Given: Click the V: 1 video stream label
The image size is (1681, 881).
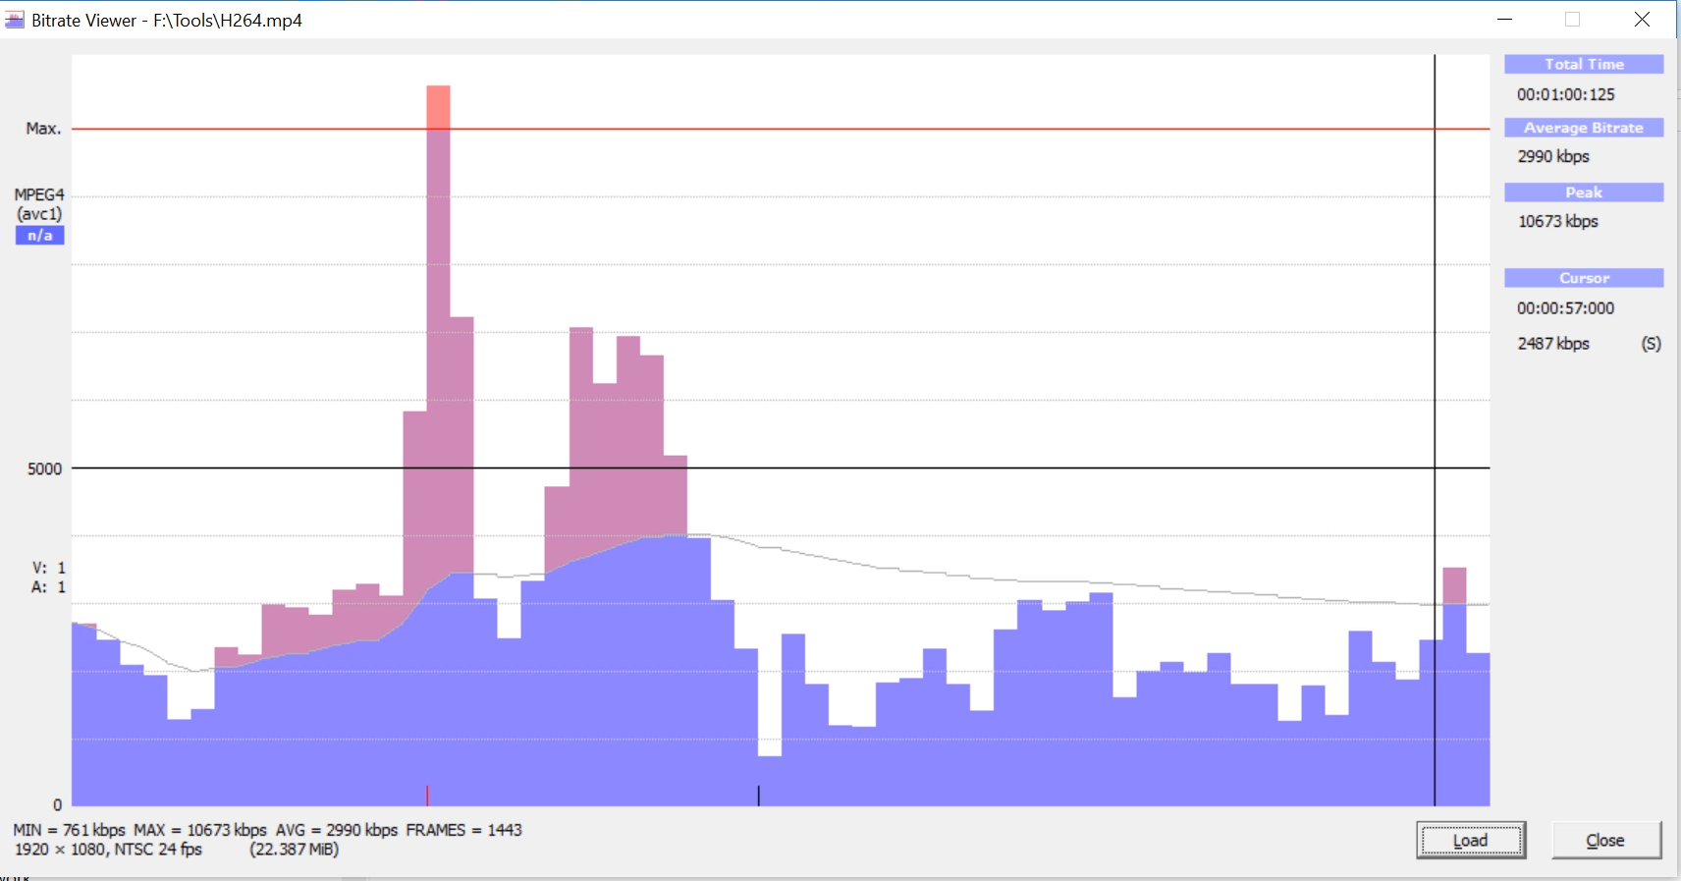Looking at the screenshot, I should point(49,568).
